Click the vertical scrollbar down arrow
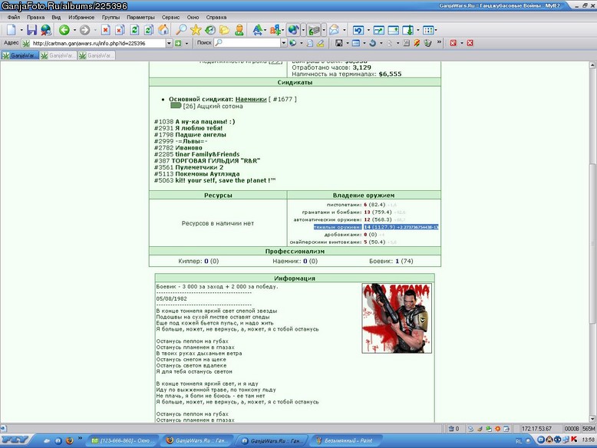 pos(593,419)
